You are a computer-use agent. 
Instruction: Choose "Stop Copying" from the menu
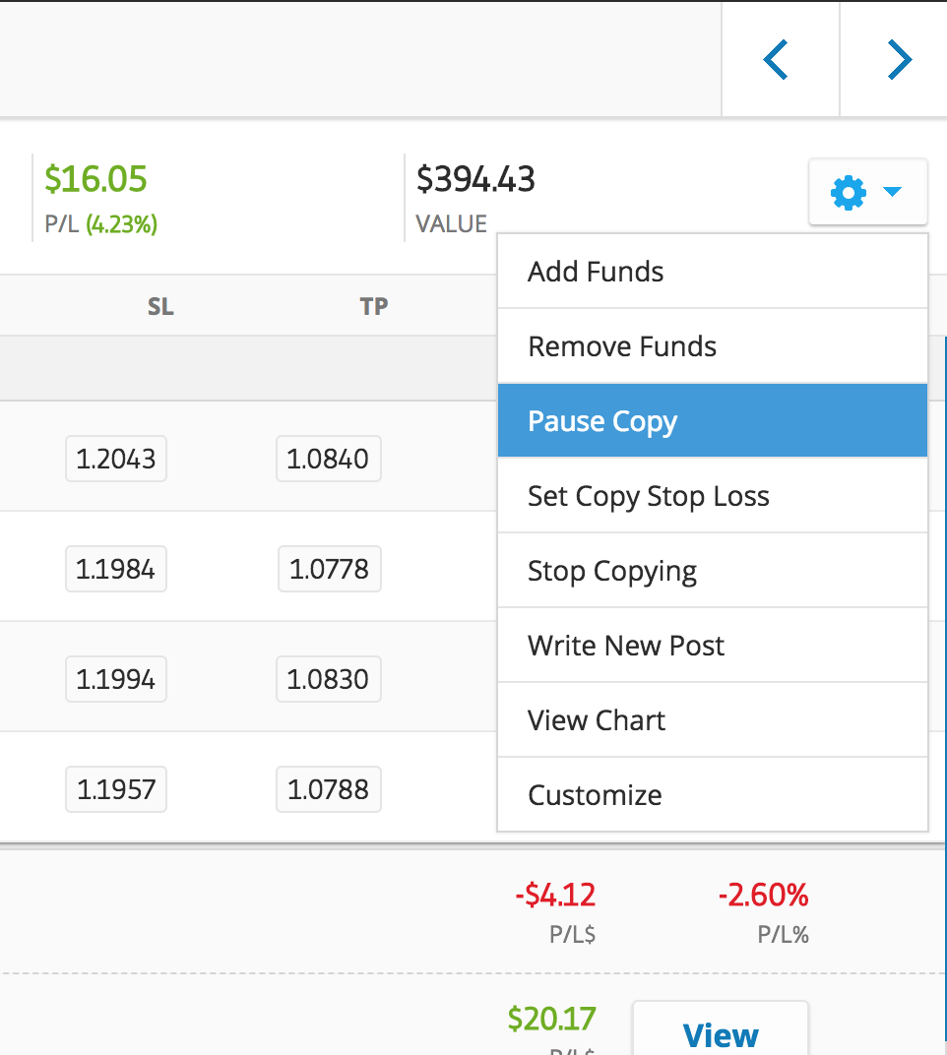tap(612, 570)
